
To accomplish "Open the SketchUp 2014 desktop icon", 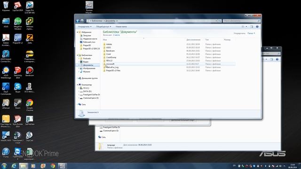I will (18, 73).
